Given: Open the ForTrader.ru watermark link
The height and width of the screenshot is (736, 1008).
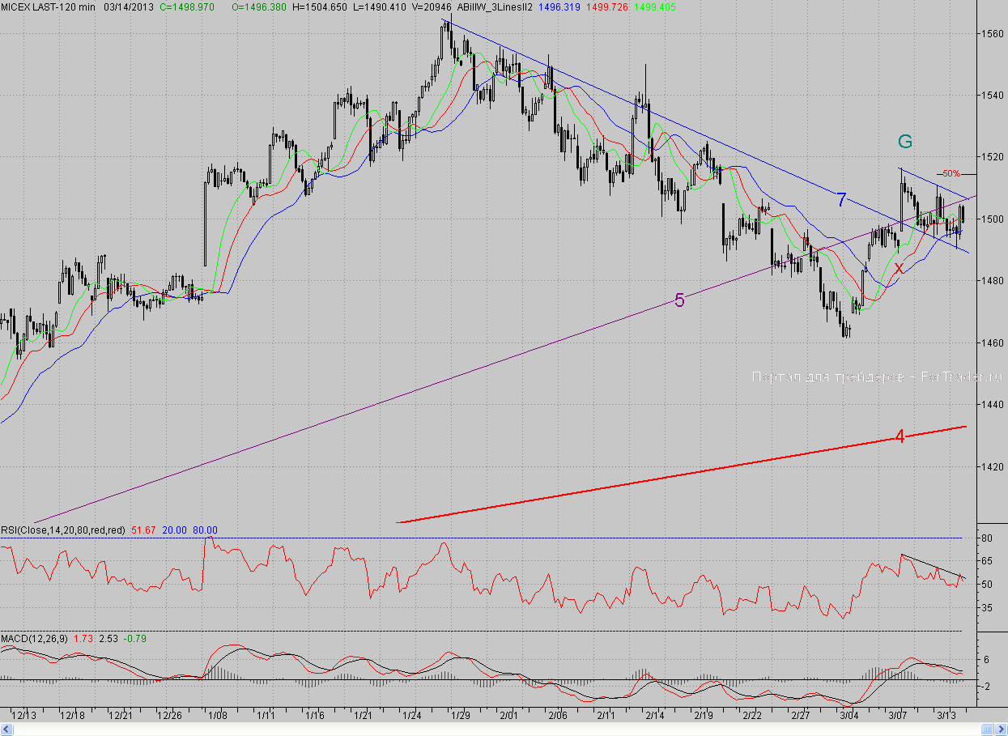Looking at the screenshot, I should point(878,377).
